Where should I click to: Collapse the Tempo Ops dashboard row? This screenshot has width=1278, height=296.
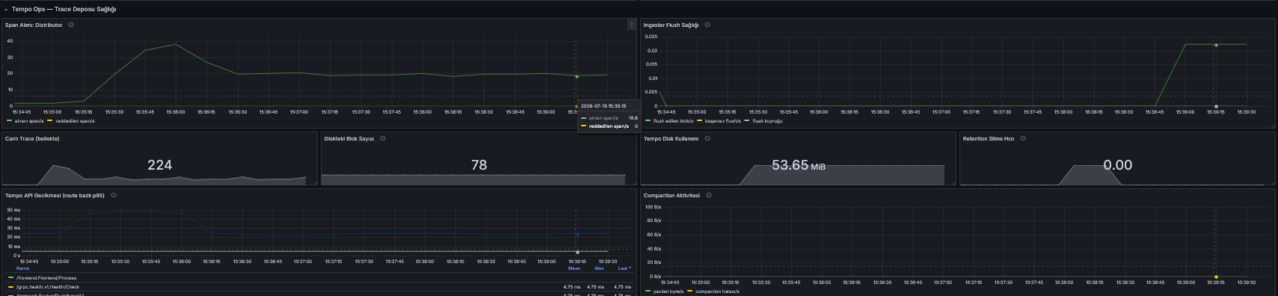point(6,10)
